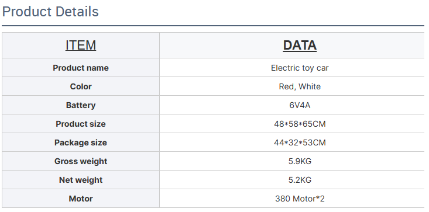
Task: Select the ITEM column header
Action: [81, 45]
